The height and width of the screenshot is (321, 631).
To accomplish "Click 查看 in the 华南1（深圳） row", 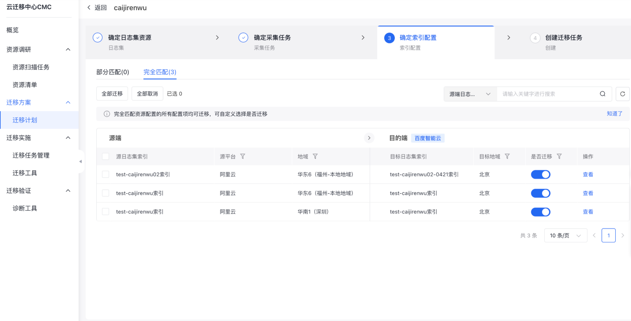I will (588, 212).
